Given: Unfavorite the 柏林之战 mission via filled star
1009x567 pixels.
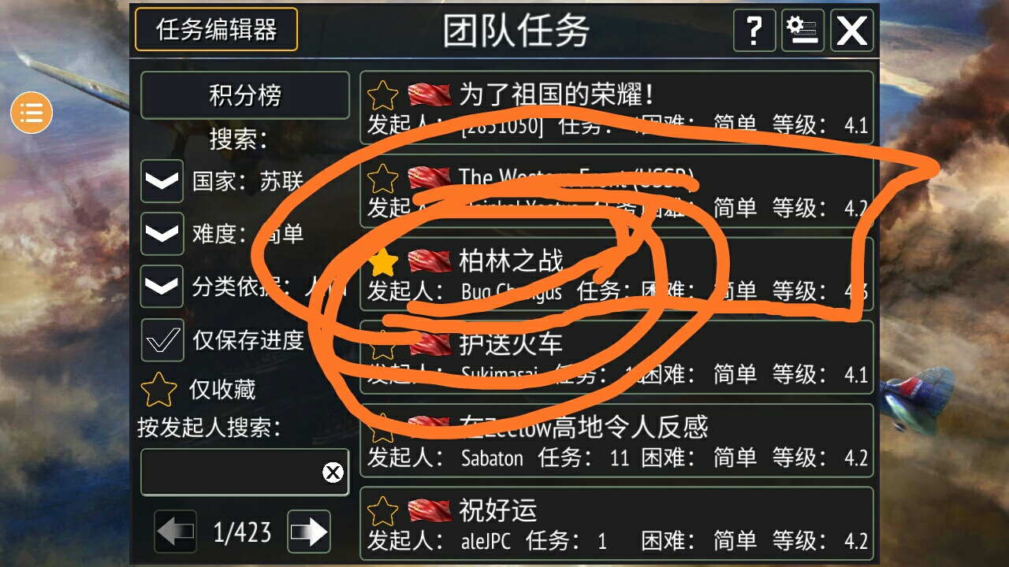Looking at the screenshot, I should [383, 262].
